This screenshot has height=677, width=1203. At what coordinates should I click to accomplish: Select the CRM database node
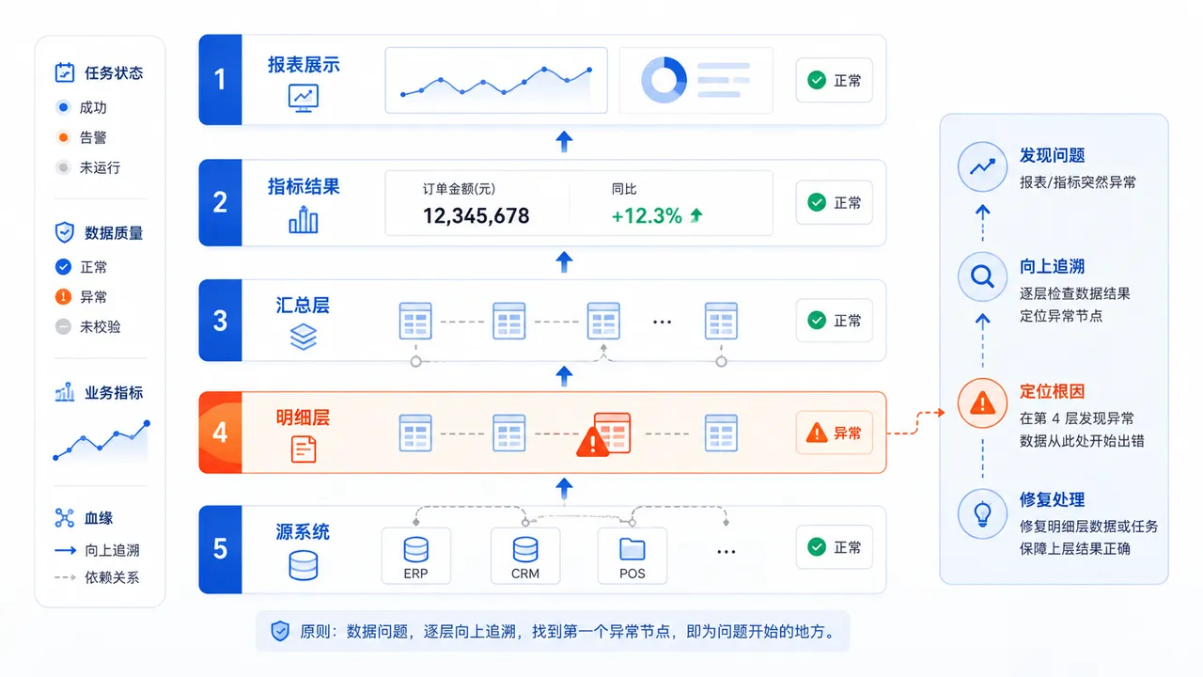click(525, 556)
